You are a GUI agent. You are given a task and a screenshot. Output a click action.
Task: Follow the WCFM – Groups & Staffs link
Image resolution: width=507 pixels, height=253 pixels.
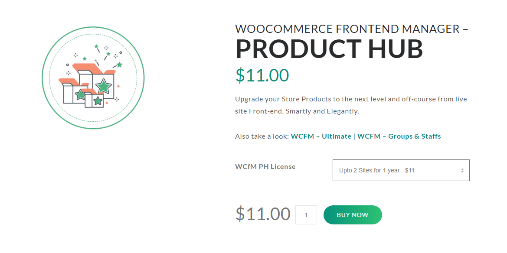[x=399, y=136]
